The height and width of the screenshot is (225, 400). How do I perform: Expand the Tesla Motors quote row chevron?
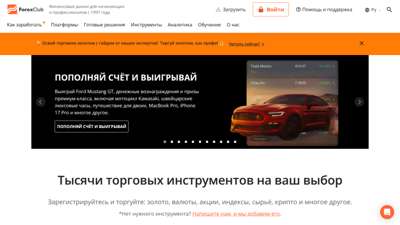pyautogui.click(x=334, y=66)
